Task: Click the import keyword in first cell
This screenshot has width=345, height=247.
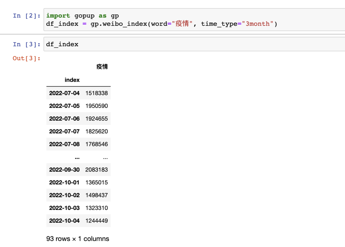Action: [58, 15]
